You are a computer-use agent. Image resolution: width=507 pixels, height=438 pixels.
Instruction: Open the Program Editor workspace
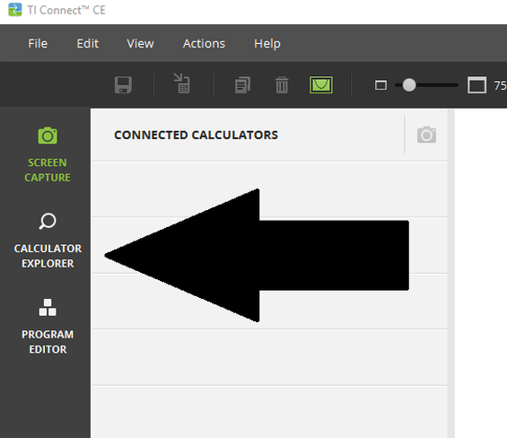pyautogui.click(x=48, y=326)
